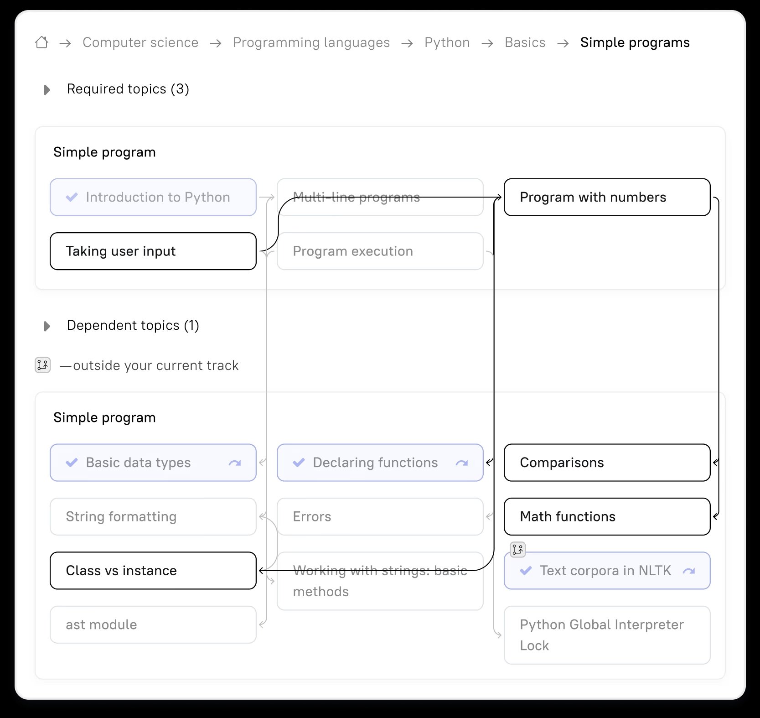760x718 pixels.
Task: Go to Basics breadcrumb
Action: [525, 42]
